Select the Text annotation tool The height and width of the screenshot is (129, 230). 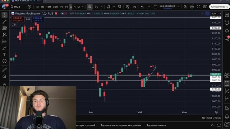(x=5, y=54)
